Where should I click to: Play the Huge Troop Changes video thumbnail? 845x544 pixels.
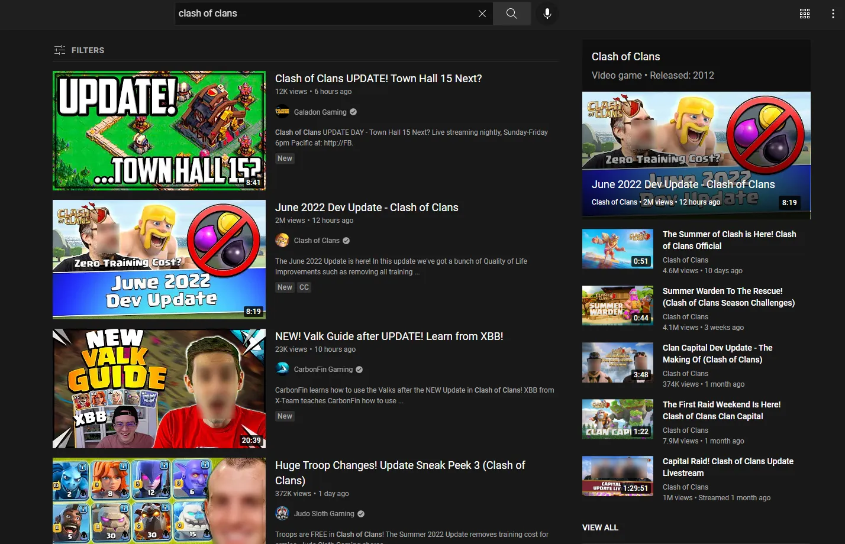tap(159, 501)
